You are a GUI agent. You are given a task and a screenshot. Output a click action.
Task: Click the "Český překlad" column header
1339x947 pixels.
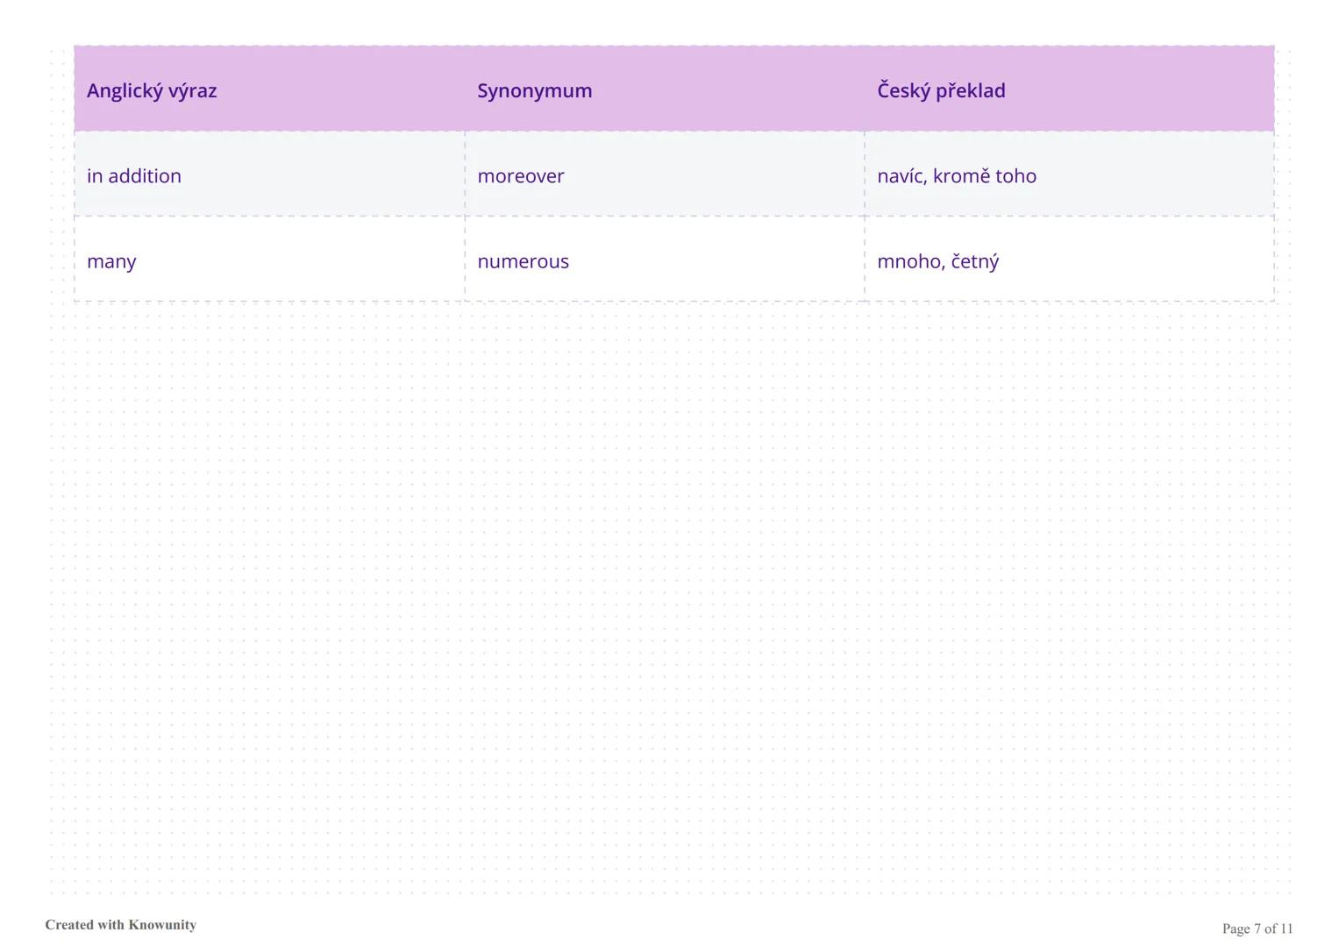941,90
